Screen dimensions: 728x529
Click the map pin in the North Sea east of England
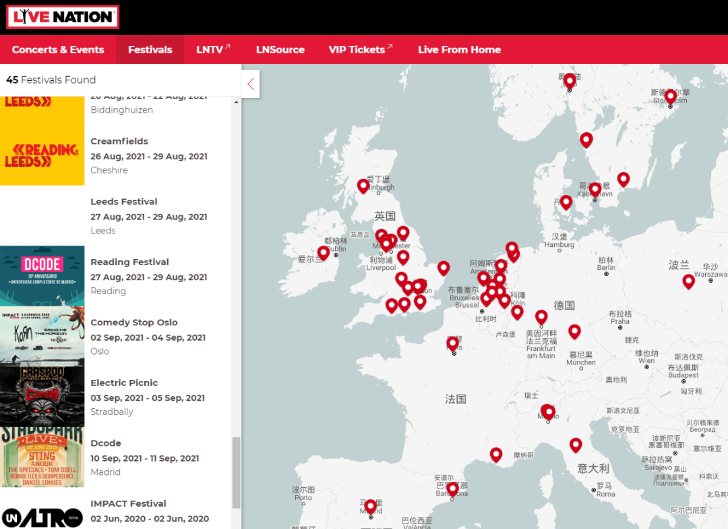444,269
